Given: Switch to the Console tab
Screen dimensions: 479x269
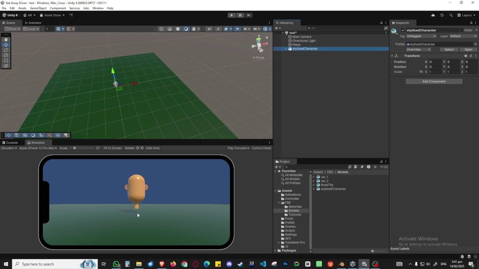Looking at the screenshot, I should [10, 142].
